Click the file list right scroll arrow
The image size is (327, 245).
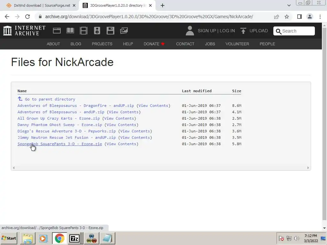click(308, 168)
